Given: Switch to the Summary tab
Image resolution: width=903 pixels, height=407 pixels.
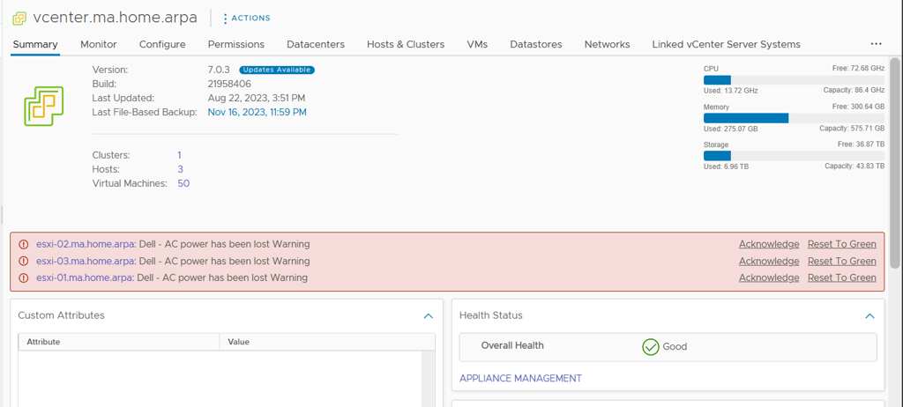Looking at the screenshot, I should click(35, 44).
